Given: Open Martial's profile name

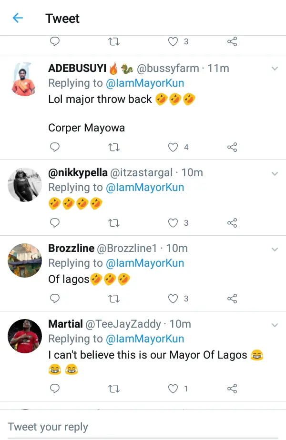Looking at the screenshot, I should coord(65,324).
